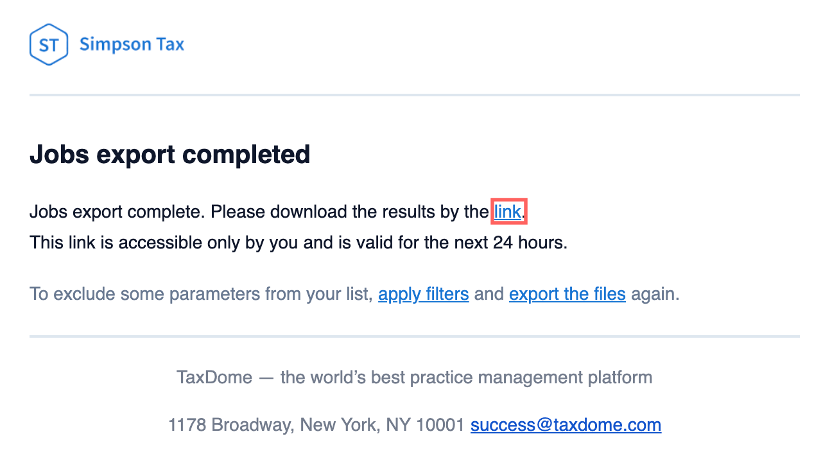Click the 'Jobs export complete' sentence text
Screen dimensions: 823x470
pos(117,211)
